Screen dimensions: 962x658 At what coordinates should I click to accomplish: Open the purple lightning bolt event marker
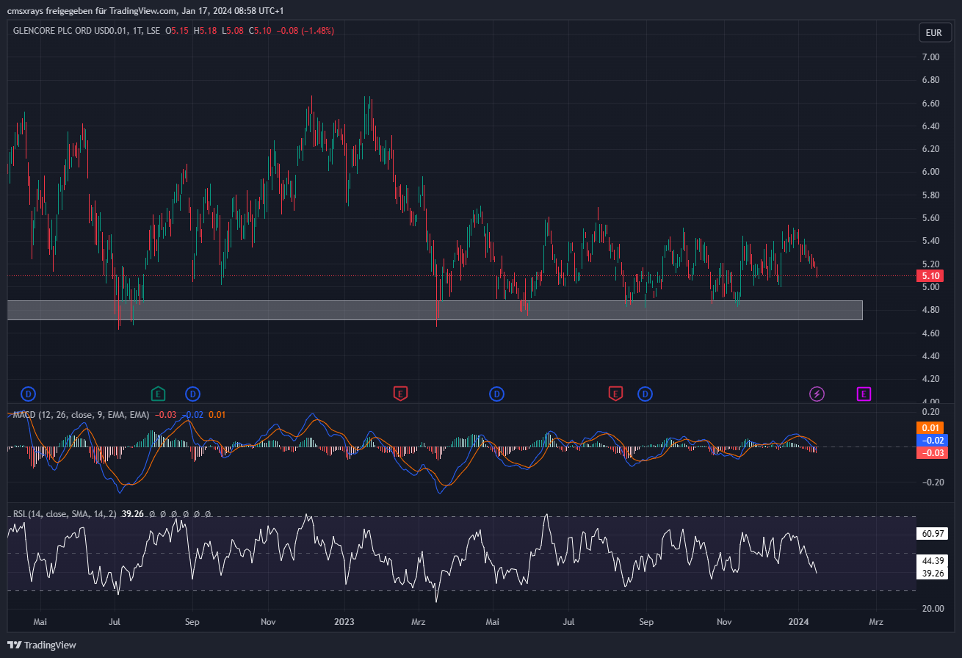pyautogui.click(x=817, y=394)
